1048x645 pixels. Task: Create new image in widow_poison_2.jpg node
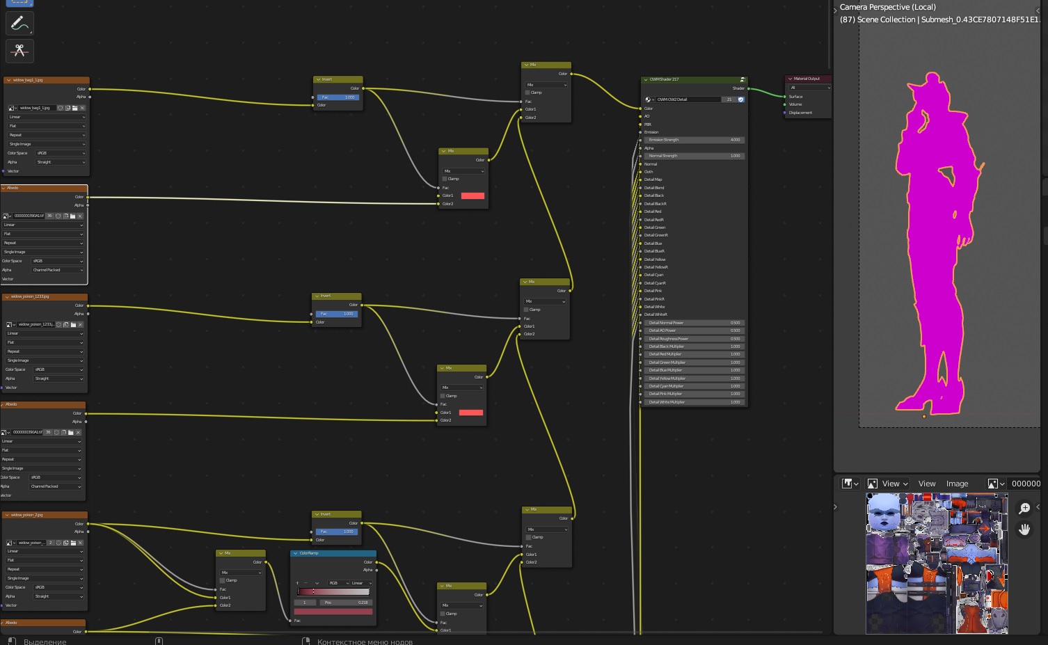(66, 543)
